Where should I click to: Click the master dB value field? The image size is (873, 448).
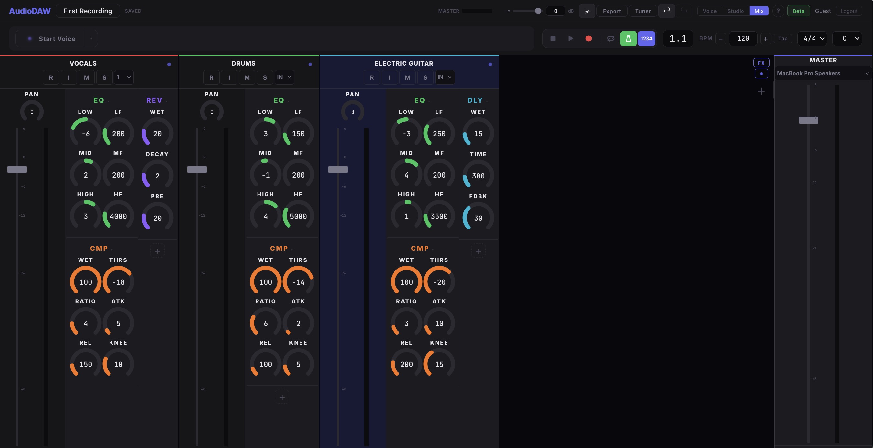(x=555, y=11)
